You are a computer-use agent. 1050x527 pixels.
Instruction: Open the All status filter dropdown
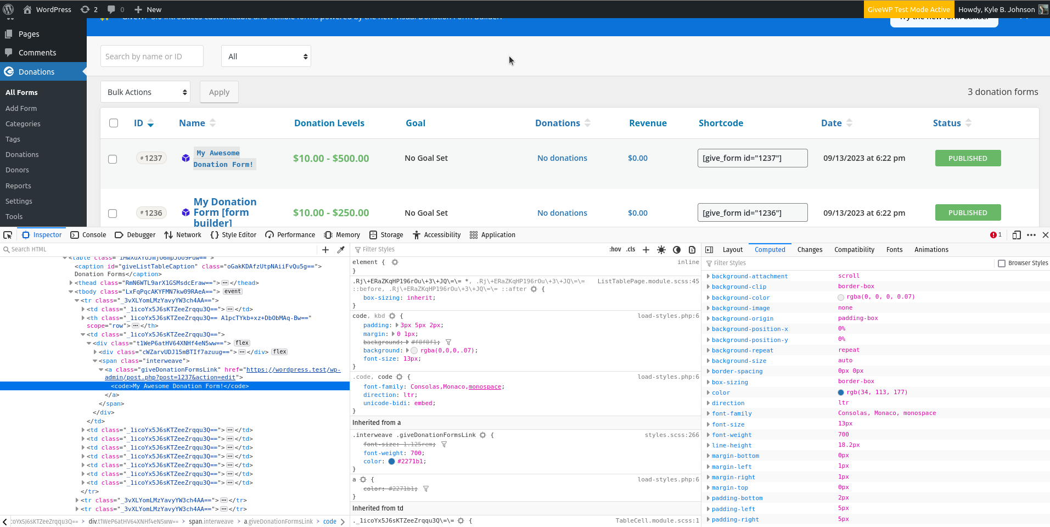tap(266, 57)
